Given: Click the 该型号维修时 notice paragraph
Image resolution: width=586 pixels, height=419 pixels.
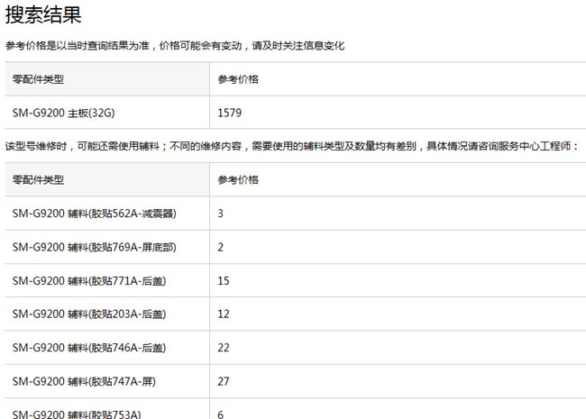Looking at the screenshot, I should coord(291,145).
